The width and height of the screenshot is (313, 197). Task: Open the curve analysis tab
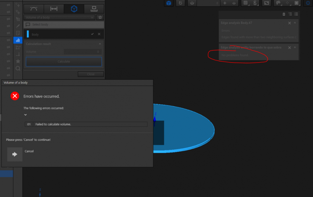[34, 9]
